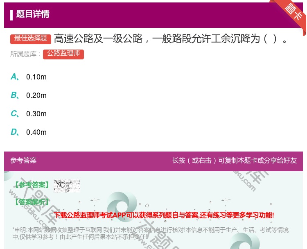Select answer option A 0.10m

pyautogui.click(x=29, y=77)
